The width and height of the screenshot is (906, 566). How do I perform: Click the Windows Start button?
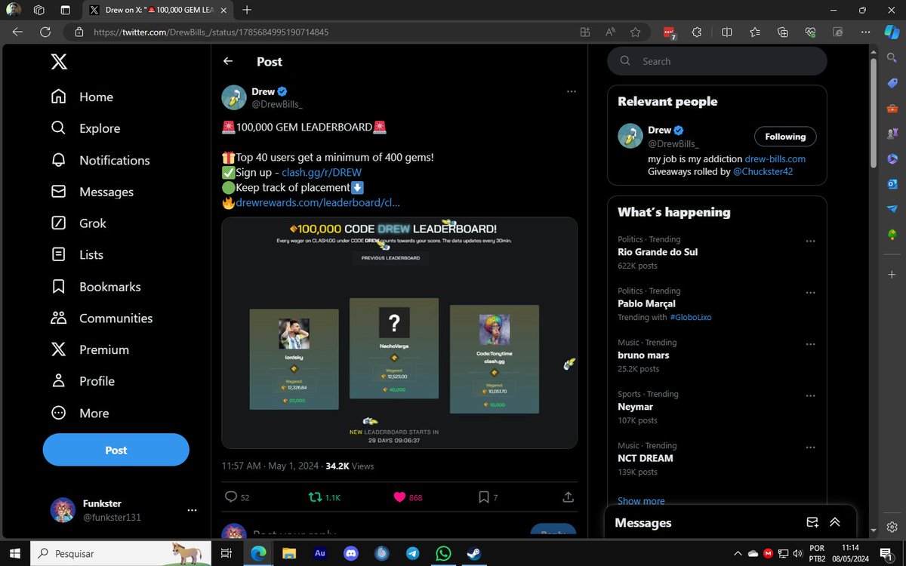[x=15, y=553]
